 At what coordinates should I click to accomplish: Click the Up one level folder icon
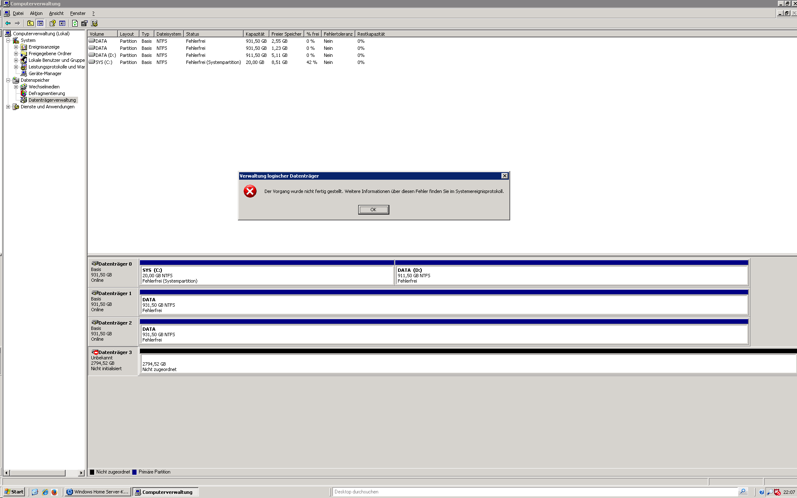click(x=30, y=23)
